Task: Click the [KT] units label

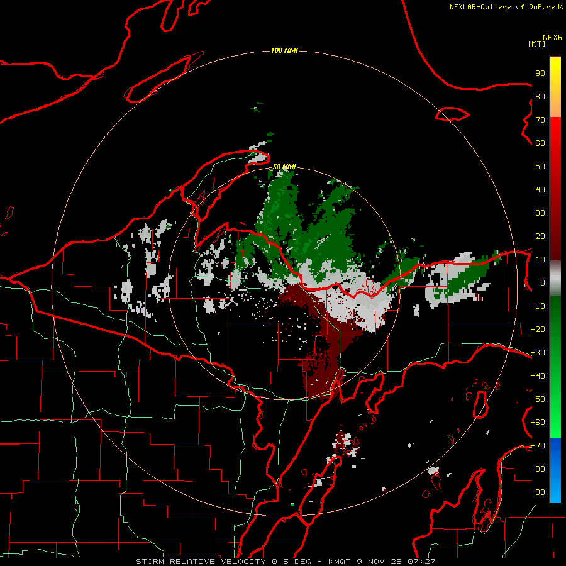Action: (536, 43)
